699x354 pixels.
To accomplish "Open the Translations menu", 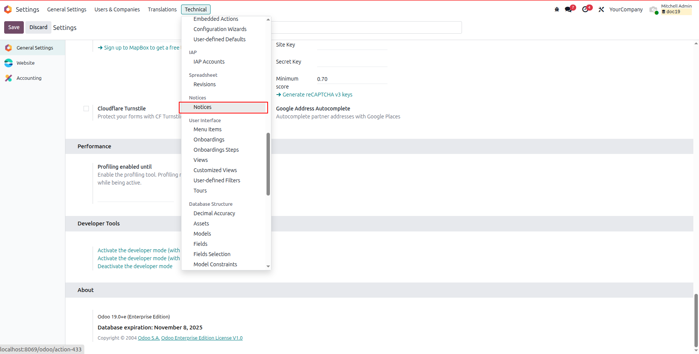I will pyautogui.click(x=162, y=9).
